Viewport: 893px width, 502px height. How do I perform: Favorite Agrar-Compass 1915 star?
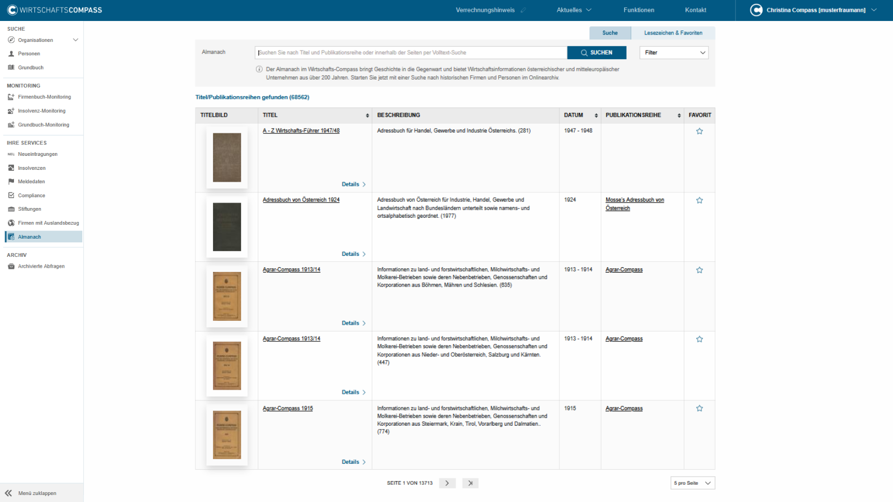[x=699, y=408]
